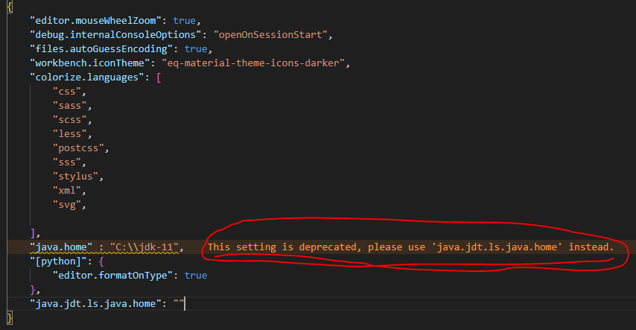This screenshot has height=330, width=636.
Task: Click the "editor.formatOnType" key
Action: [x=112, y=276]
